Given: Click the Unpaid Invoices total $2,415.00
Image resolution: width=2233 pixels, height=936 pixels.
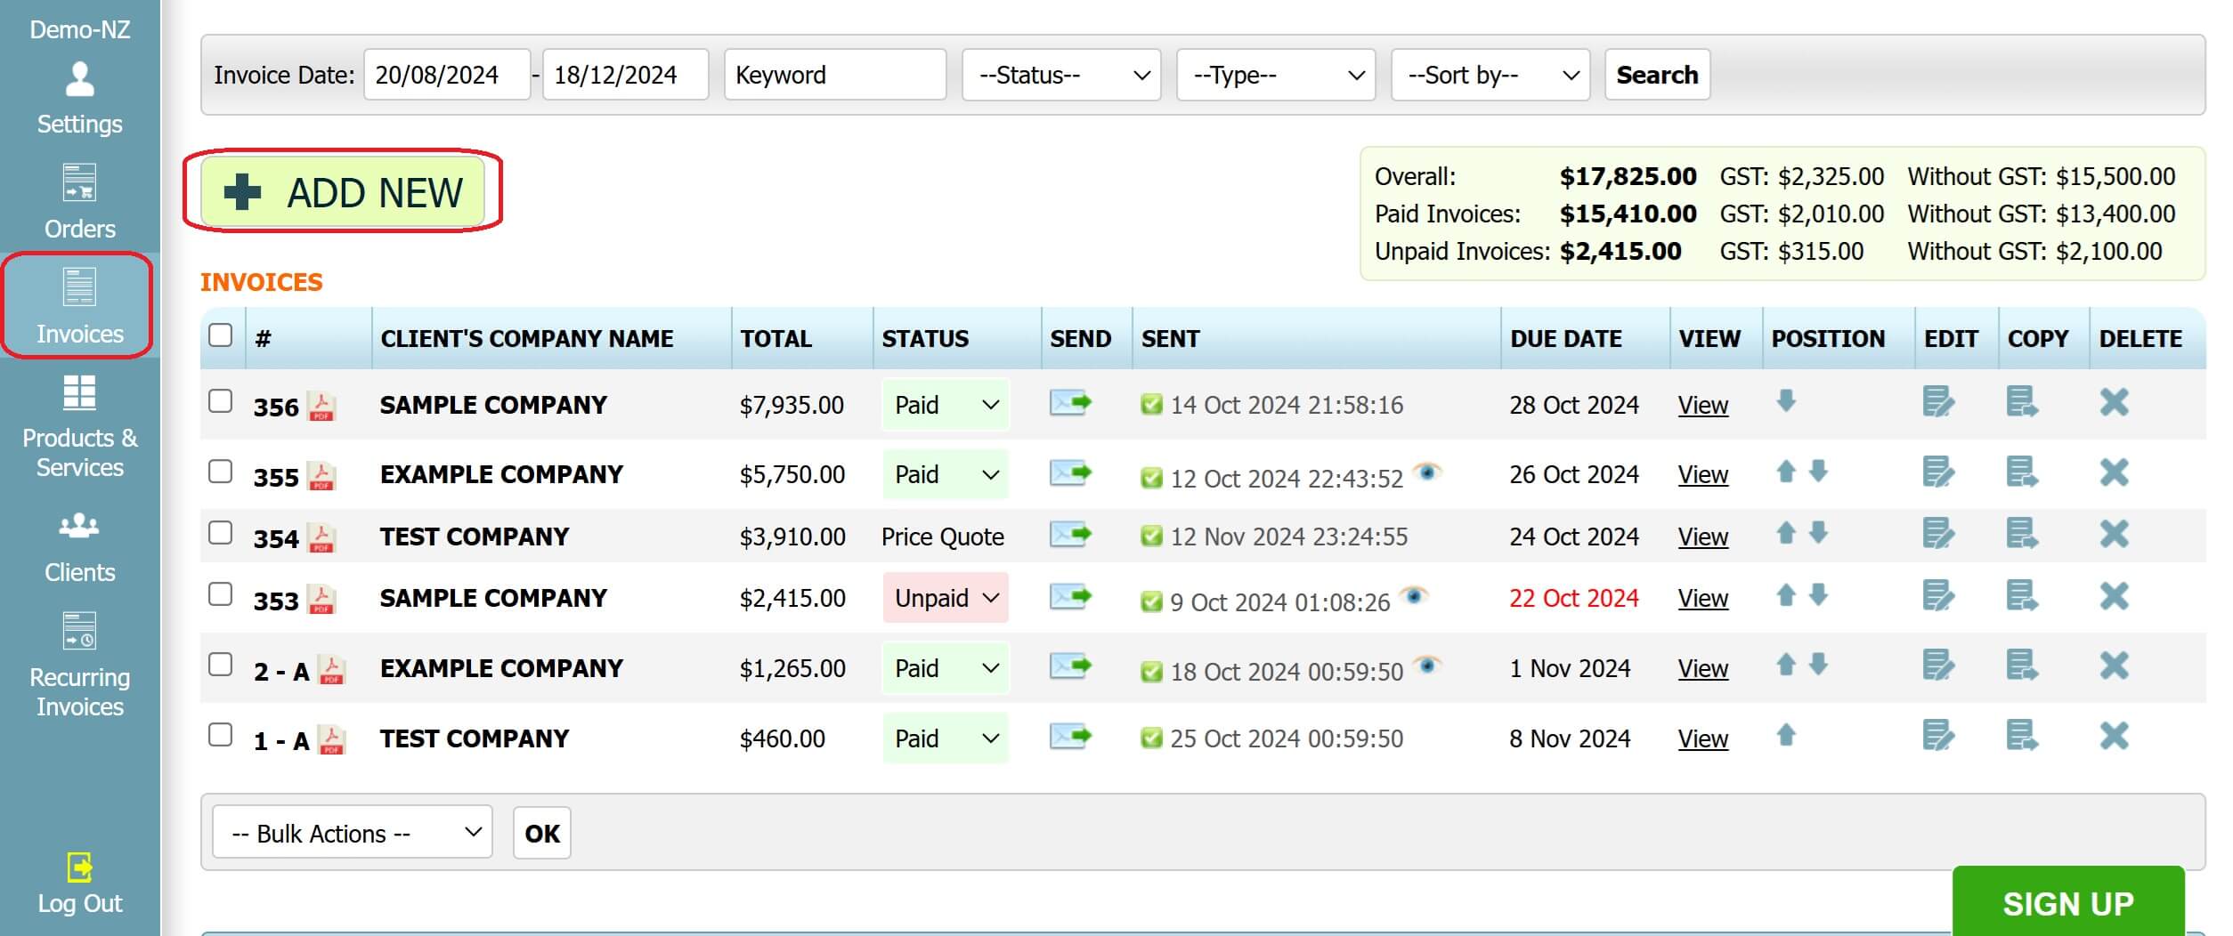Looking at the screenshot, I should tap(1620, 252).
